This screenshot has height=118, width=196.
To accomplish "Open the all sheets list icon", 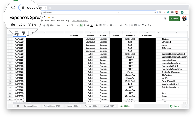I will coord(18,106).
